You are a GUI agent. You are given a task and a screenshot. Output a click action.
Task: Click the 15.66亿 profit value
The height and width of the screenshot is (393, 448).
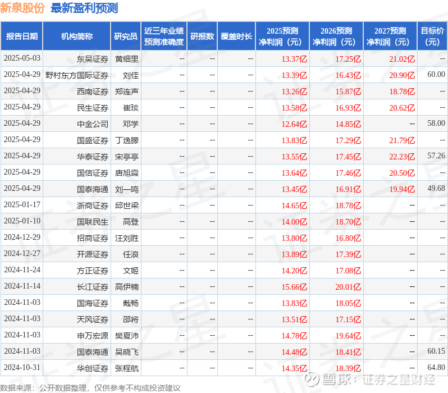pyautogui.click(x=294, y=287)
